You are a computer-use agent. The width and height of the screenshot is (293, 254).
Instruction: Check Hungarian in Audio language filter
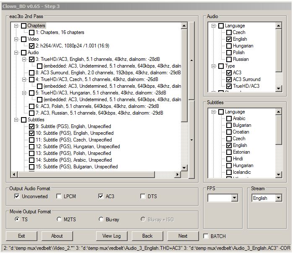pos(229,46)
